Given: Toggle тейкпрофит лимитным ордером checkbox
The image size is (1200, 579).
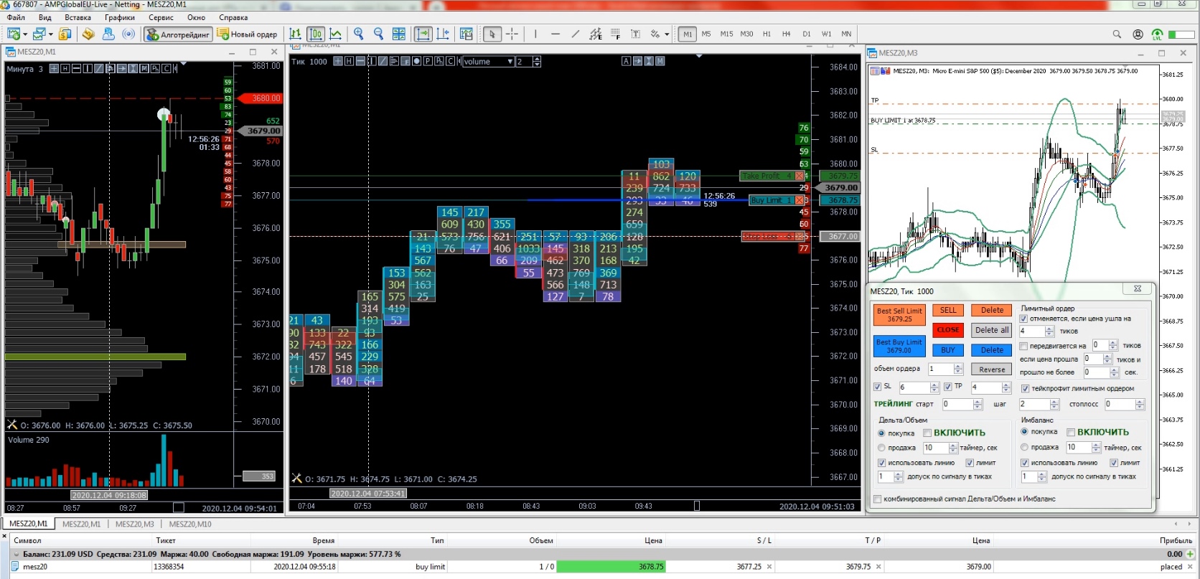Looking at the screenshot, I should (1025, 388).
